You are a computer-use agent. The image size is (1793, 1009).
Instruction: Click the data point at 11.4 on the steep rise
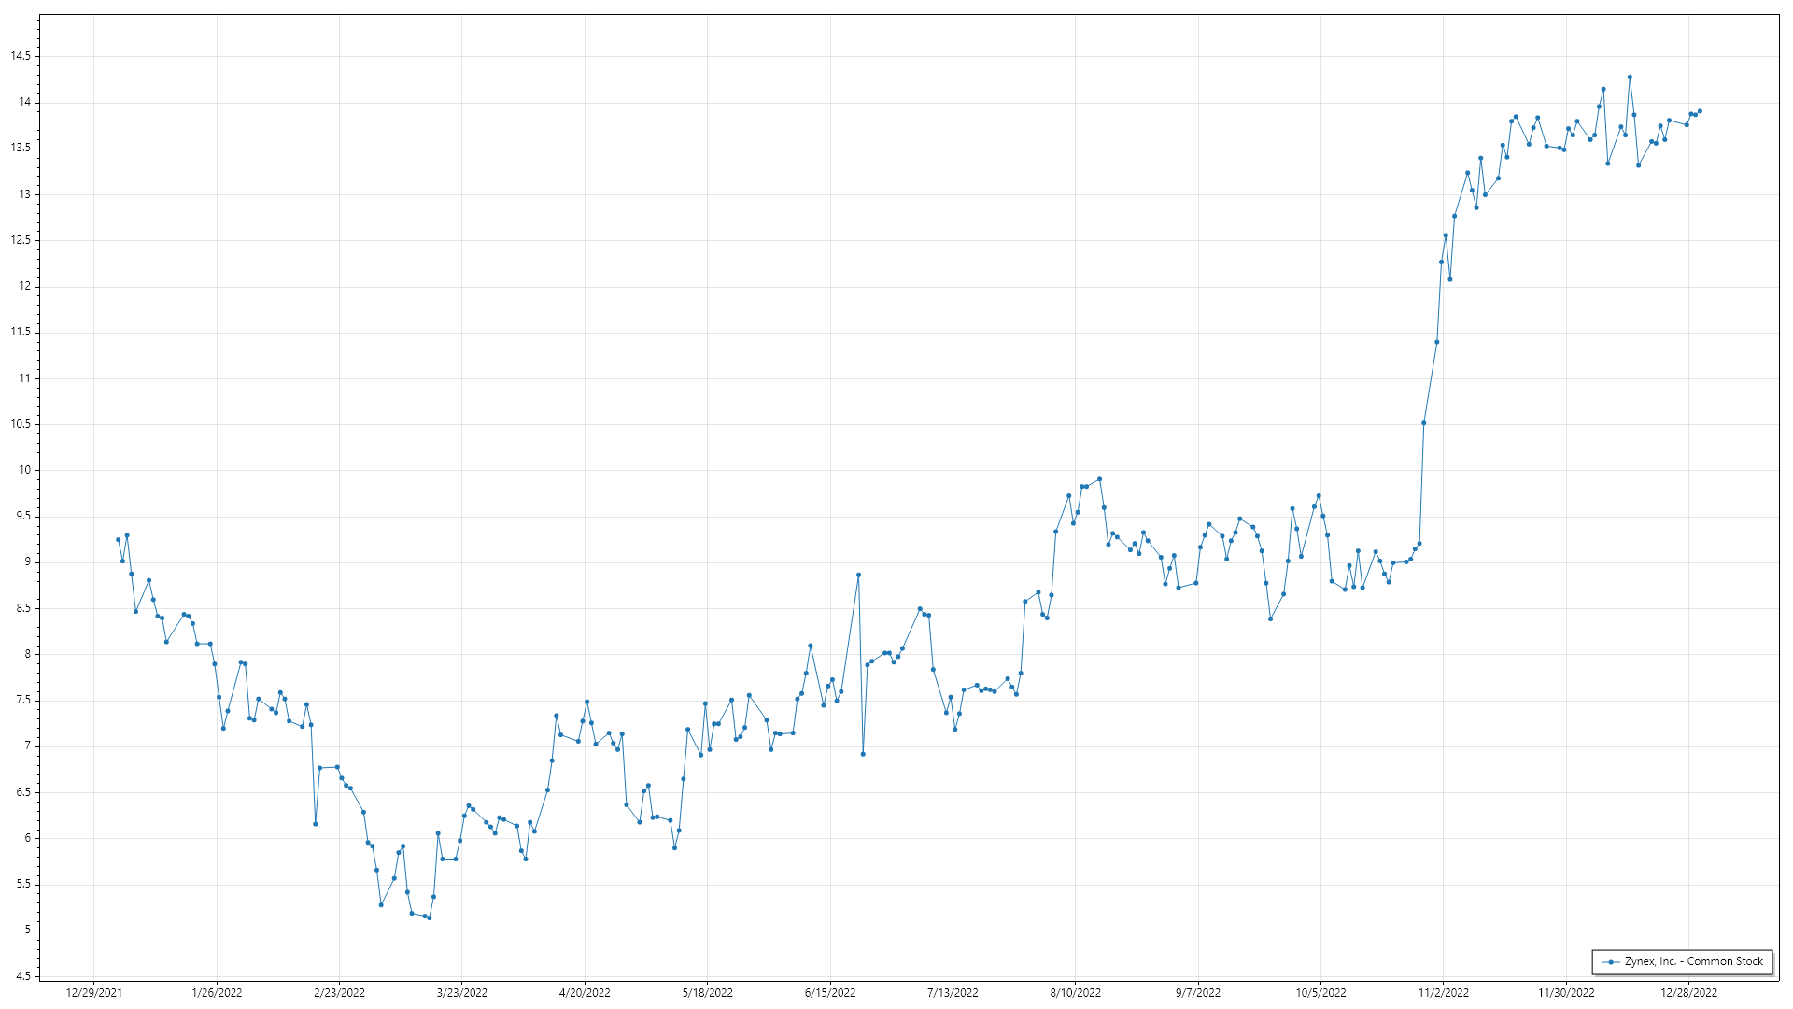click(1436, 342)
